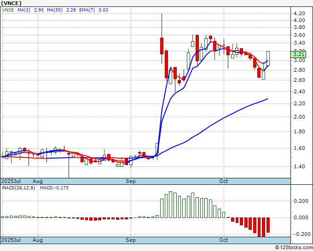This screenshot has width=313, height=251.
Task: Click the EMA(7) value 3.00
Action: point(103,10)
